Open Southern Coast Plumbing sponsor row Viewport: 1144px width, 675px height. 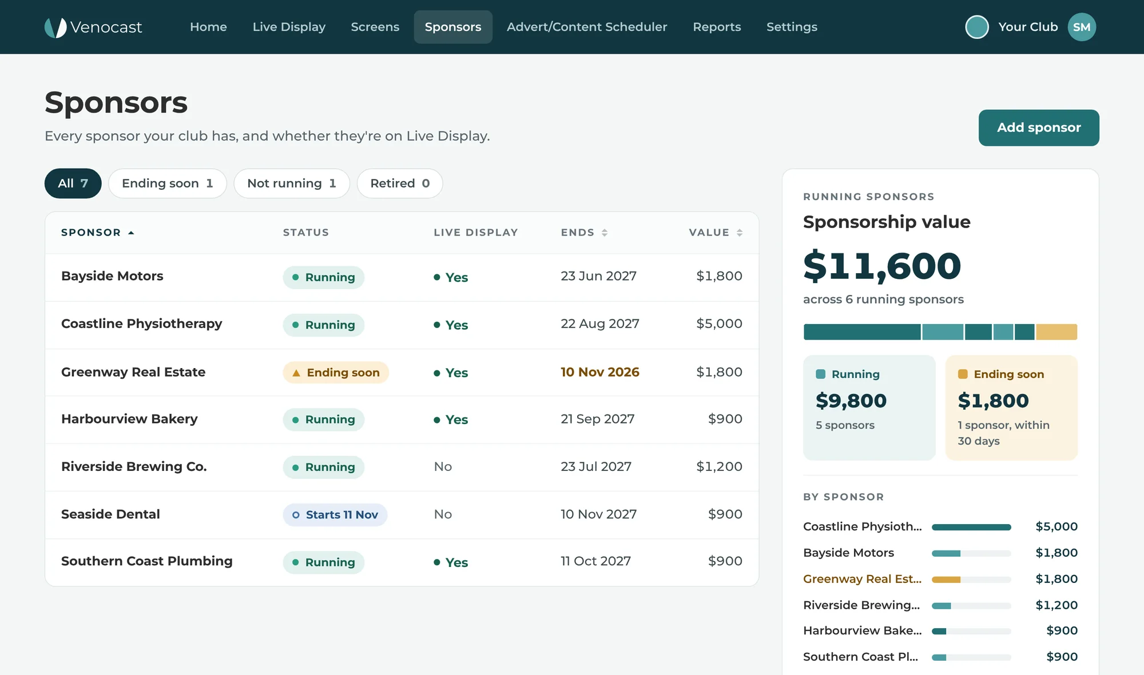[x=402, y=562]
